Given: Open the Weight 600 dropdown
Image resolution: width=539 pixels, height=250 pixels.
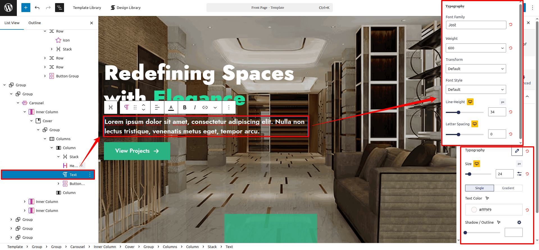Looking at the screenshot, I should click(x=476, y=48).
